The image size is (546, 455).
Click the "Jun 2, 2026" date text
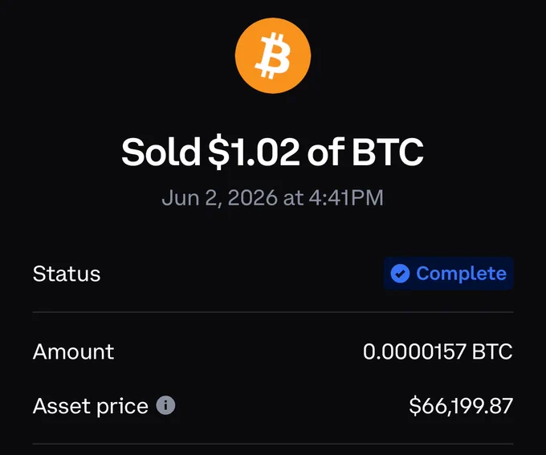click(x=220, y=197)
